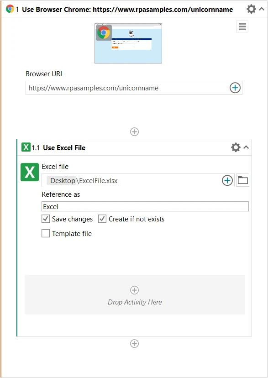The height and width of the screenshot is (378, 268).
Task: Collapse the Use Browser Chrome activity
Action: 262,9
